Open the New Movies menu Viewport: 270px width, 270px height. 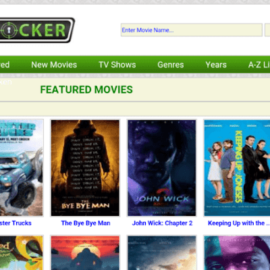click(54, 65)
